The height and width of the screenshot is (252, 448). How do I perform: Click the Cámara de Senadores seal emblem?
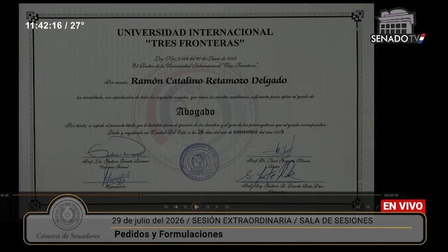pyautogui.click(x=67, y=215)
